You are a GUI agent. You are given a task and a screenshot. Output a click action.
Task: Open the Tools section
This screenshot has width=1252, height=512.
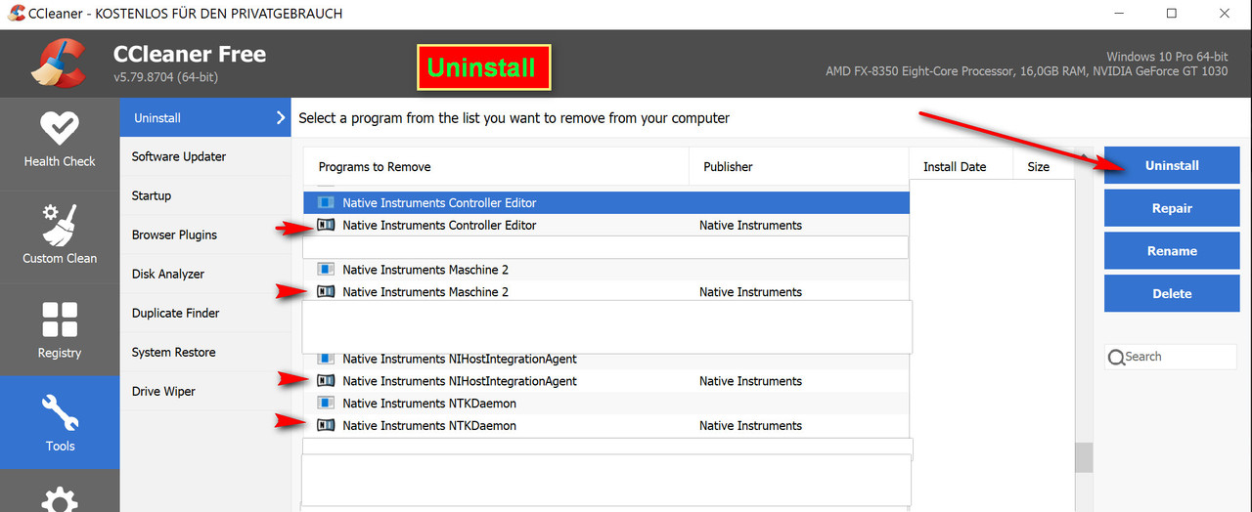pos(60,423)
